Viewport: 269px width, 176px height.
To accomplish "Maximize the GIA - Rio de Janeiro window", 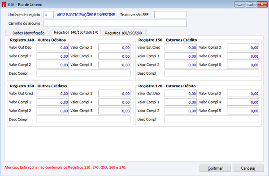I will click(251, 4).
